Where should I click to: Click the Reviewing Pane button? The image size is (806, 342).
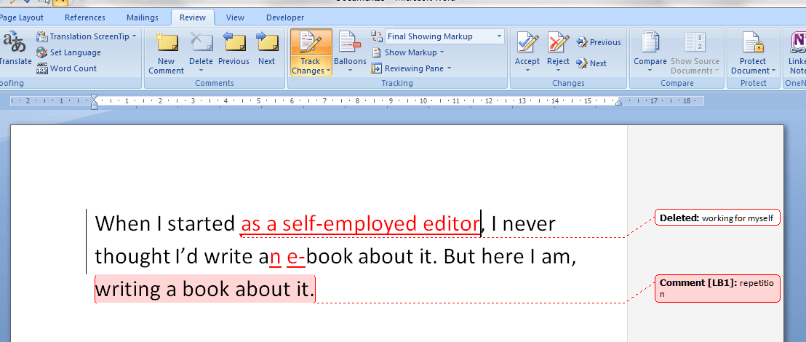410,68
